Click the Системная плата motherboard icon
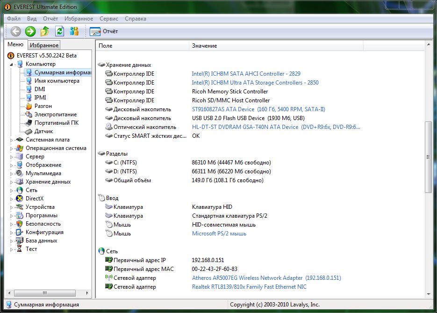The image size is (437, 313). point(20,140)
